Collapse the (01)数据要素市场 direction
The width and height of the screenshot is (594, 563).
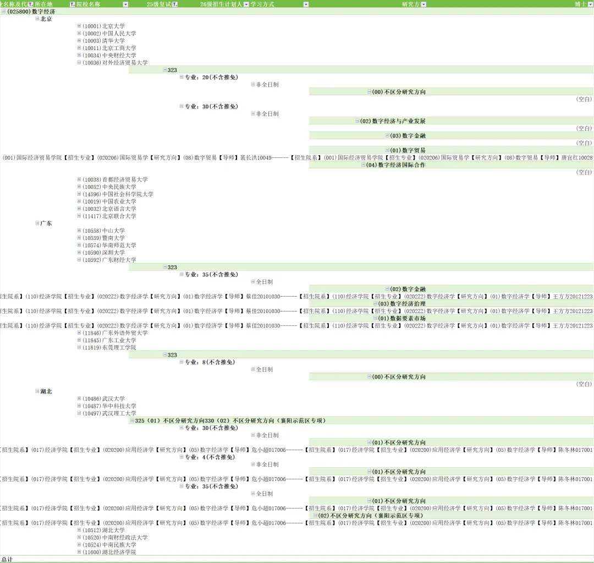[375, 318]
